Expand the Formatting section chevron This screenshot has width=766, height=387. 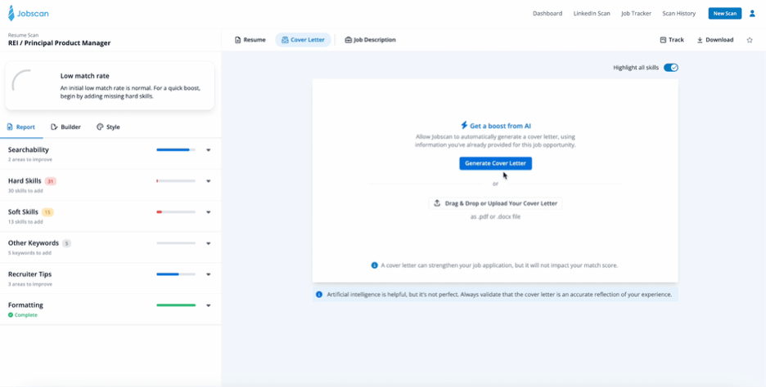point(209,305)
